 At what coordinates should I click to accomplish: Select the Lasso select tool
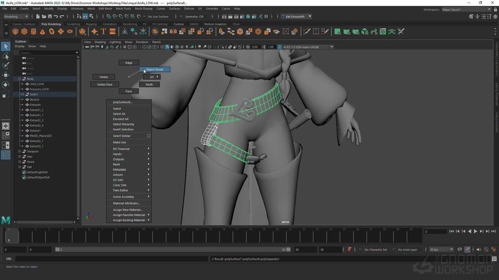[x=5, y=56]
